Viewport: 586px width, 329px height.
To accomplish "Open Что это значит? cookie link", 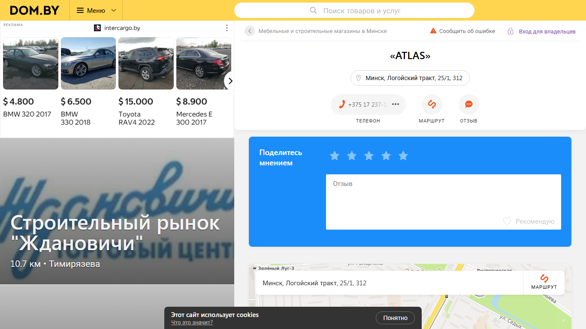I will point(192,322).
